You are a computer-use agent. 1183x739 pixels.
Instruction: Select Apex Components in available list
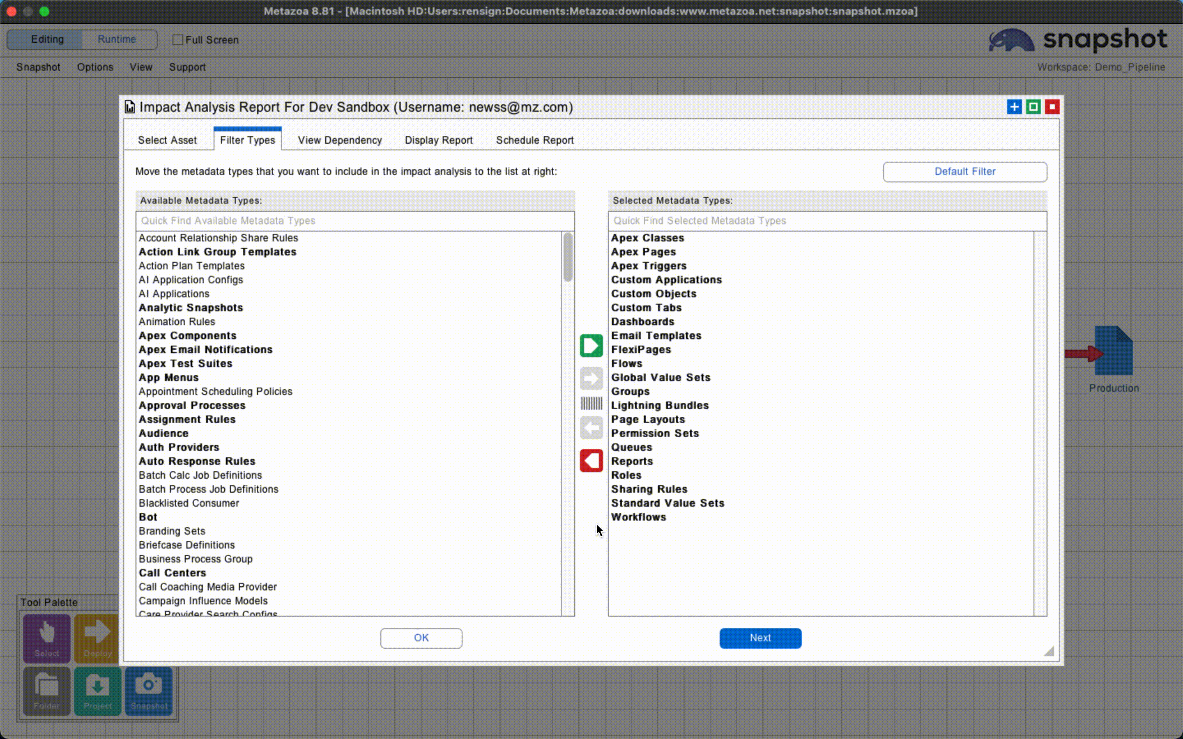[x=349, y=336]
